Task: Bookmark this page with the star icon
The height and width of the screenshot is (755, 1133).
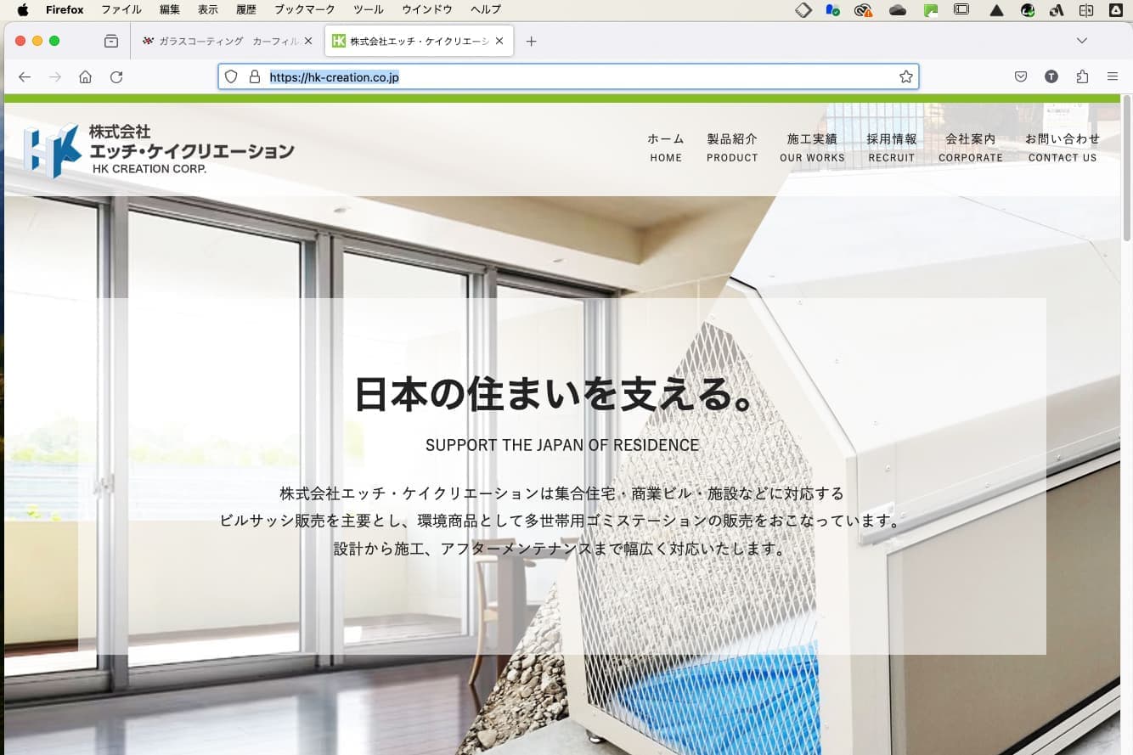Action: point(905,77)
